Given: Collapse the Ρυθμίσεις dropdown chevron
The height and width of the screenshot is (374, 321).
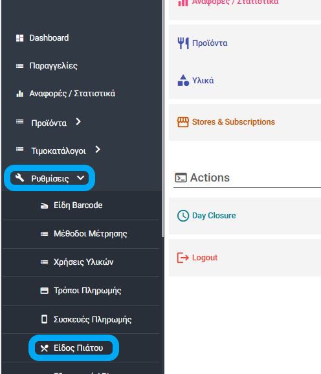Looking at the screenshot, I should pyautogui.click(x=80, y=178).
